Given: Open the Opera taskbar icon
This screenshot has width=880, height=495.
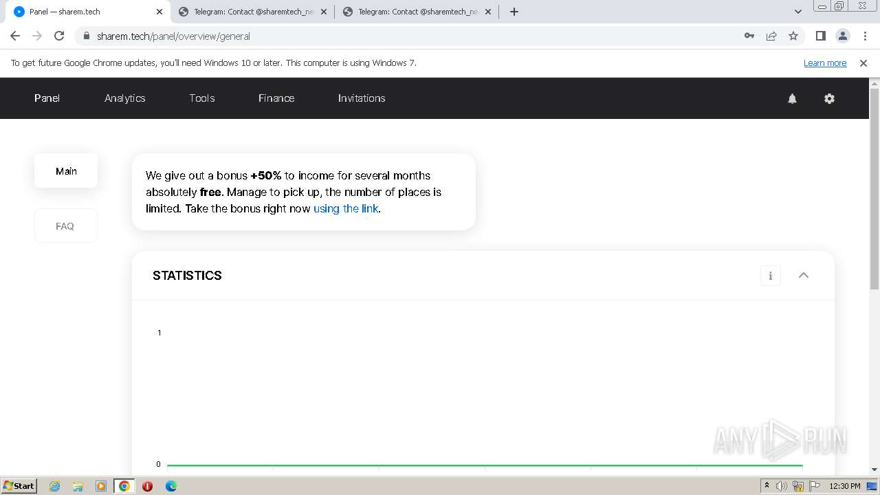Looking at the screenshot, I should [147, 486].
